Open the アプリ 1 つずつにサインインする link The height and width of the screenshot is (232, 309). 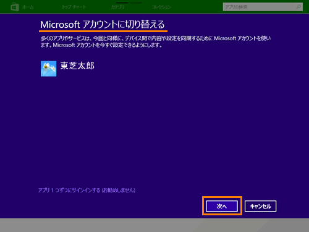click(87, 190)
